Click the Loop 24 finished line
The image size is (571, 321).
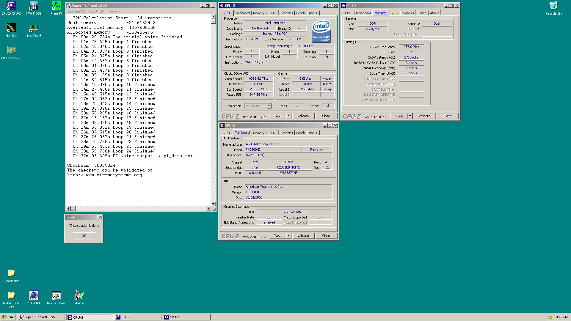(114, 151)
